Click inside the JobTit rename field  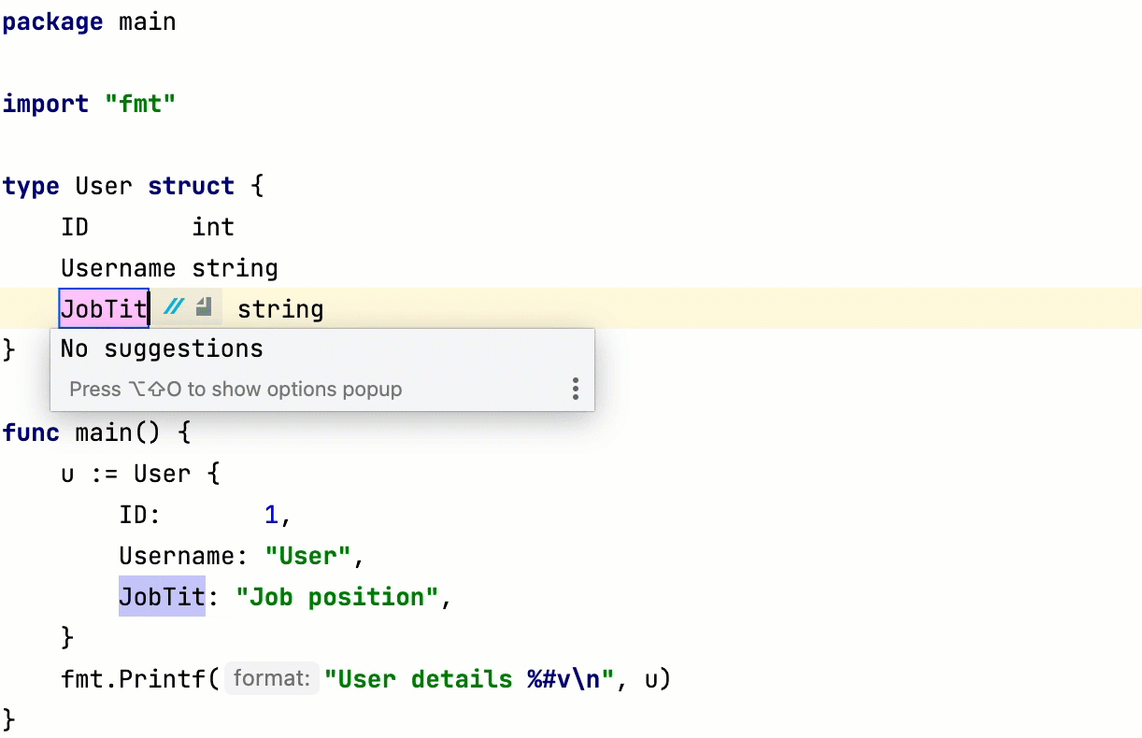pos(103,309)
